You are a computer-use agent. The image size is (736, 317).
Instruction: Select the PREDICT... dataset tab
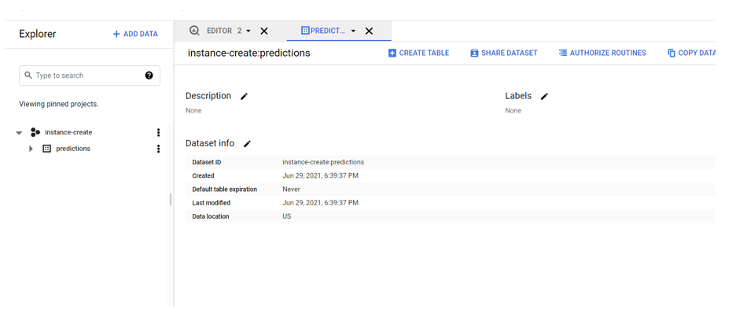pyautogui.click(x=323, y=31)
